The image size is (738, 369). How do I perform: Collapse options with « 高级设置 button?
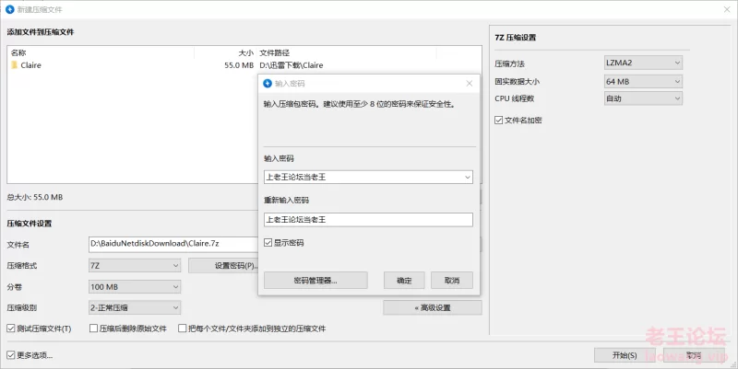(x=432, y=307)
